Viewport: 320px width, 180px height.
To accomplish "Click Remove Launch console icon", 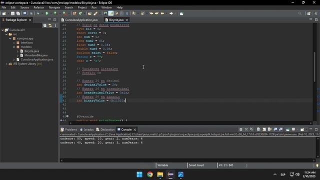I will point(246,129).
